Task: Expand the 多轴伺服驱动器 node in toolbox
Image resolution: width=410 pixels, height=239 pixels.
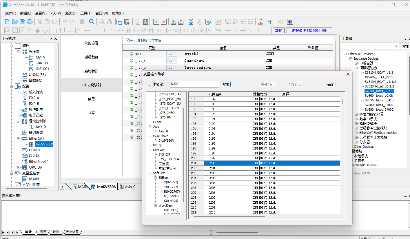Action: coord(356,114)
